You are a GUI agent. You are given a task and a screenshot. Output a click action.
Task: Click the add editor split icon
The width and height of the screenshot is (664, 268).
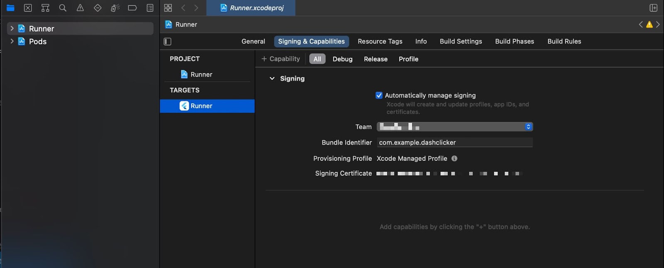click(653, 8)
